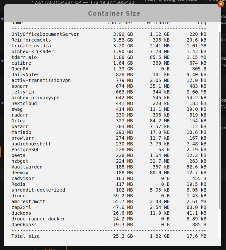Viewport: 226px width, 250px height.
Task: Click activ-transmissionvpn in the list
Action: tap(41, 80)
